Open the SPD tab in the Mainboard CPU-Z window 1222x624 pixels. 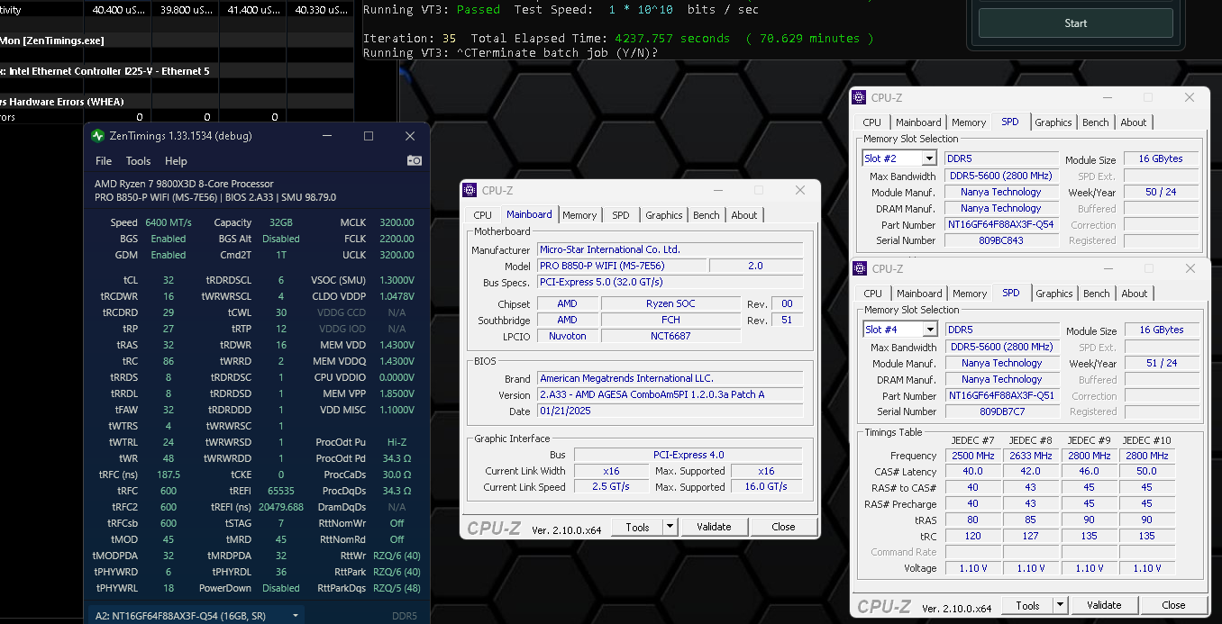(x=621, y=215)
